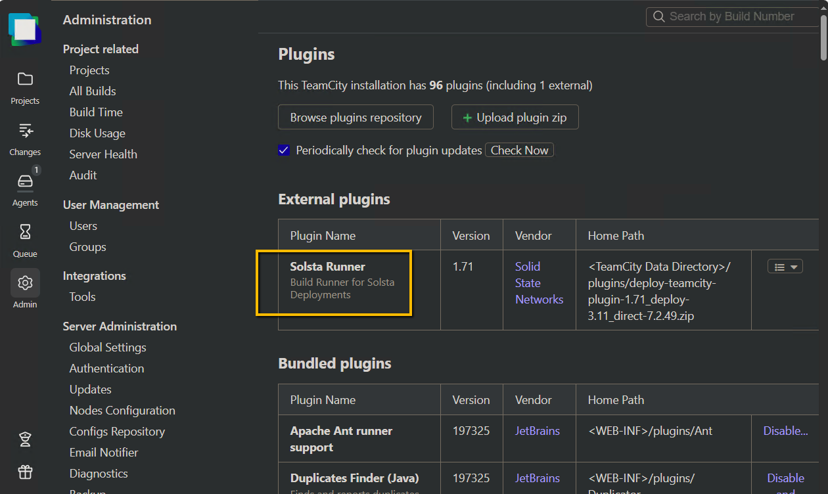Click Apache Ant runner support plugin name
The height and width of the screenshot is (494, 828).
341,439
